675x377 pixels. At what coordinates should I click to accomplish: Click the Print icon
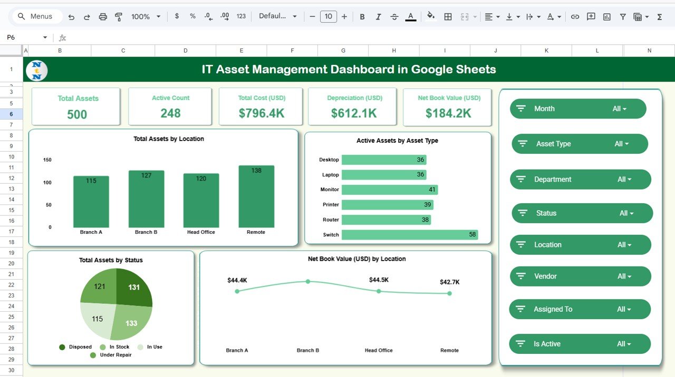103,16
